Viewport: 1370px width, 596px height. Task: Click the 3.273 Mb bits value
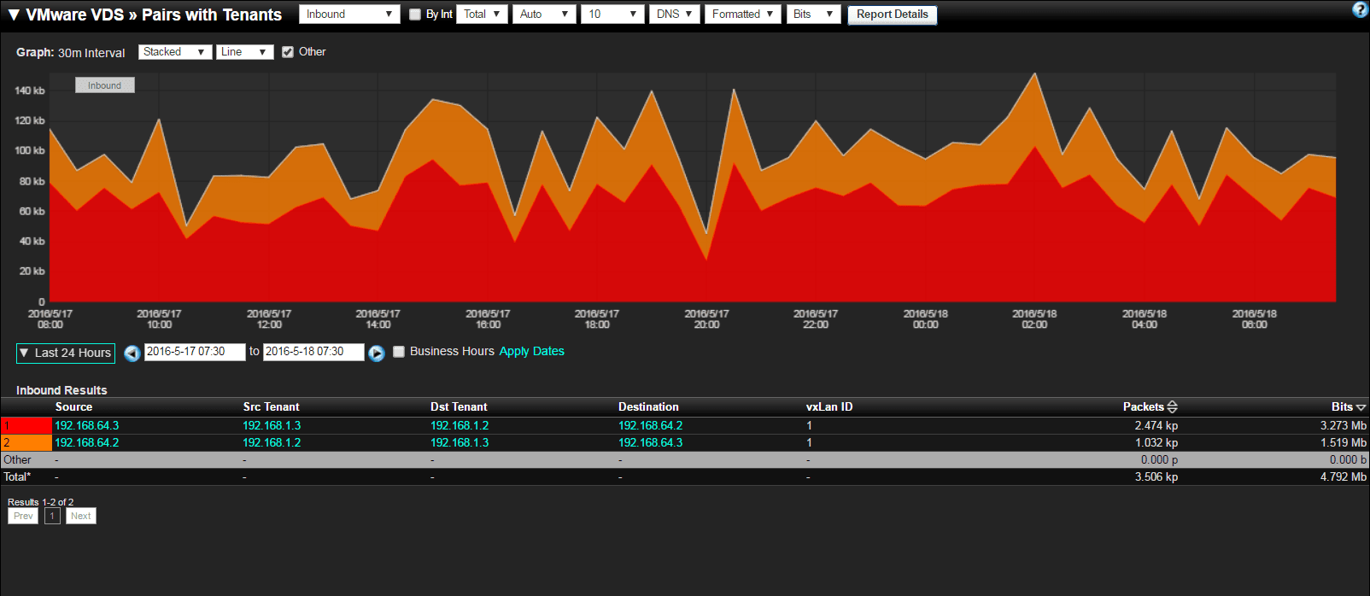(x=1344, y=425)
